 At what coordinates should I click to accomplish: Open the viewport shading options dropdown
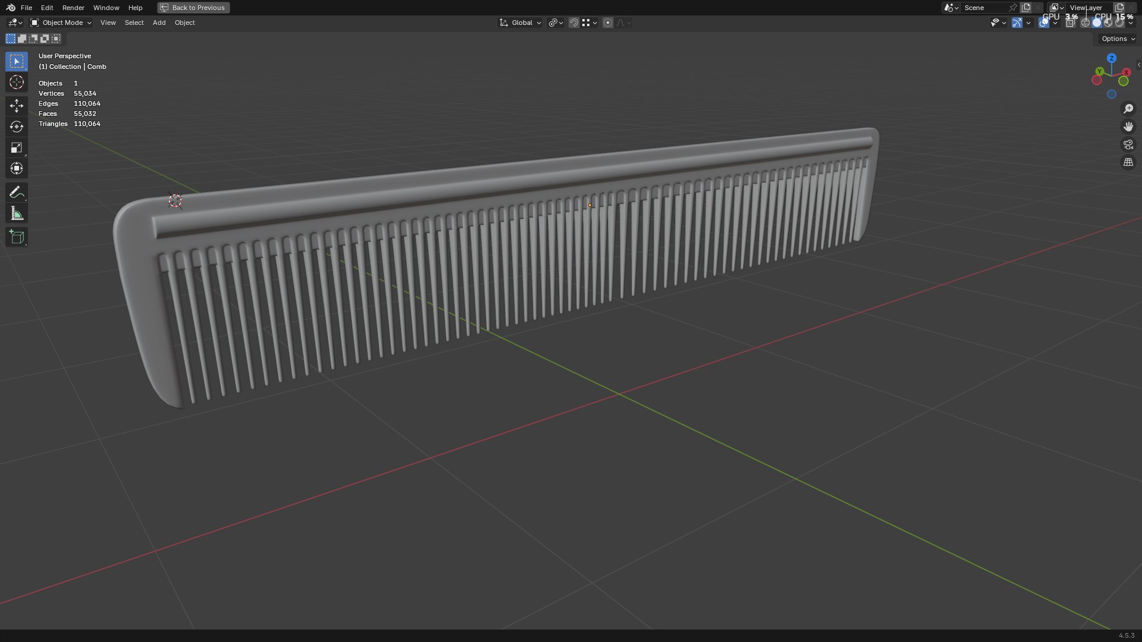pyautogui.click(x=1131, y=23)
